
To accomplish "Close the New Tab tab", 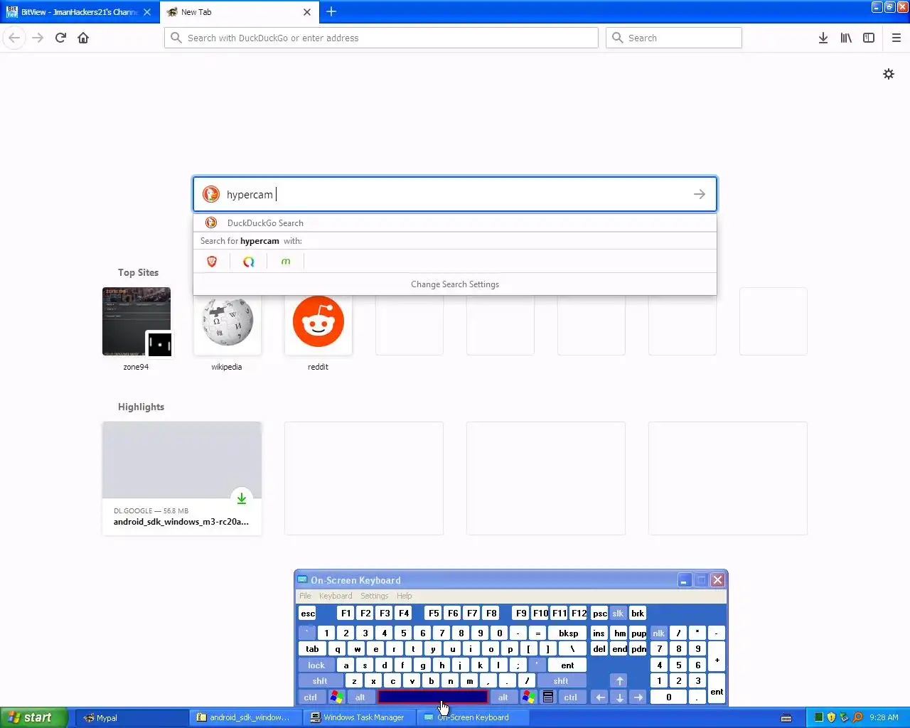I will pyautogui.click(x=307, y=12).
